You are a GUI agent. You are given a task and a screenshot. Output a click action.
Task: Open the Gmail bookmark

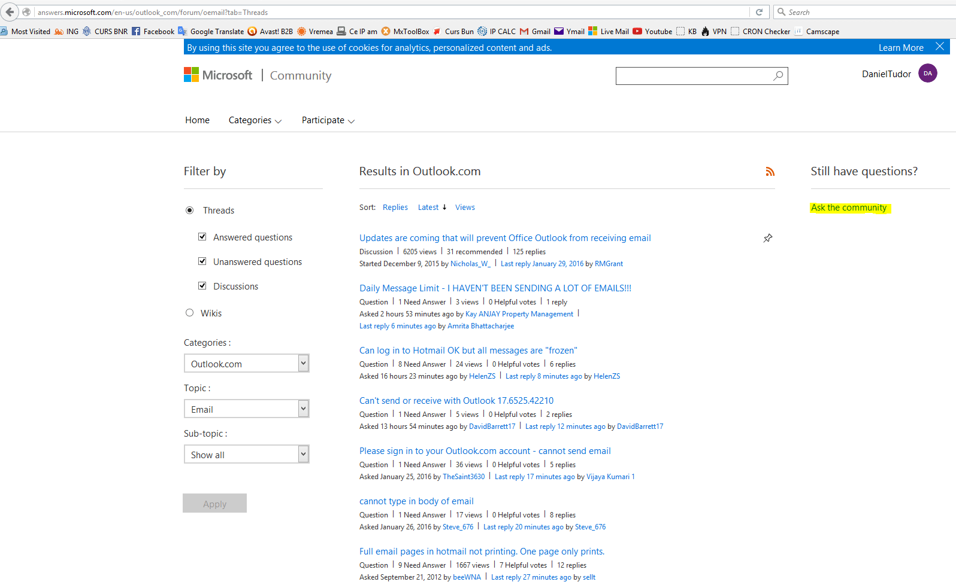point(535,32)
